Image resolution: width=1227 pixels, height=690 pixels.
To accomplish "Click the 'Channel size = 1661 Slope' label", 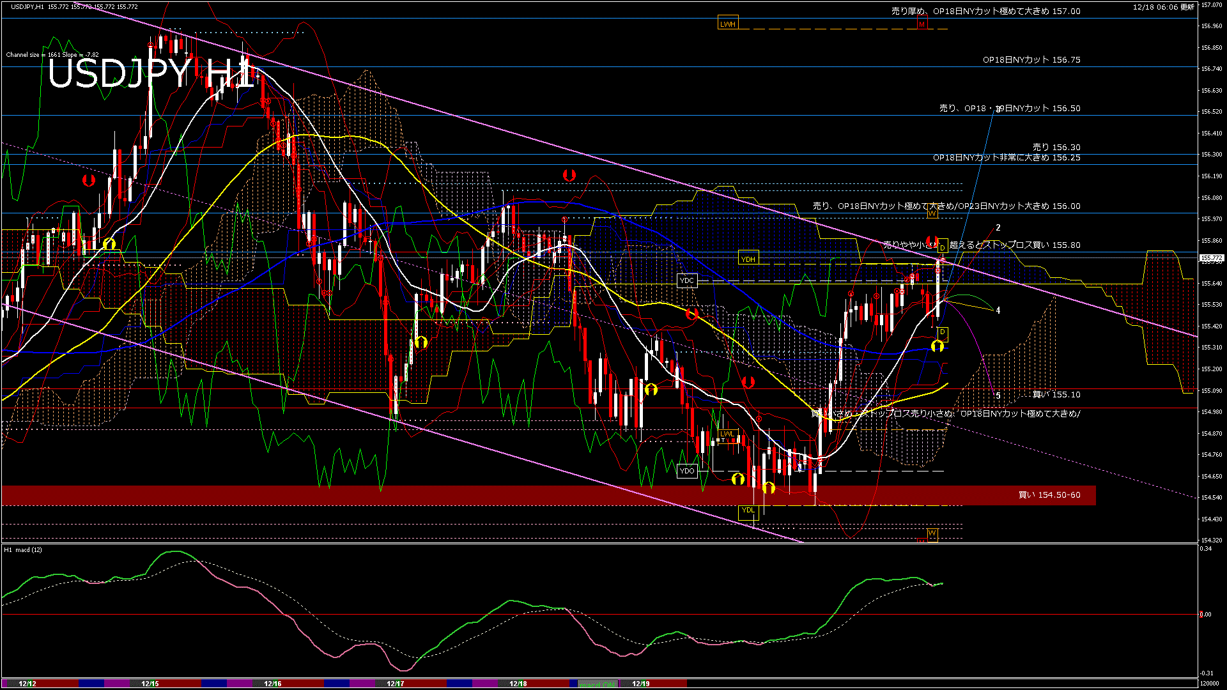I will click(x=52, y=55).
